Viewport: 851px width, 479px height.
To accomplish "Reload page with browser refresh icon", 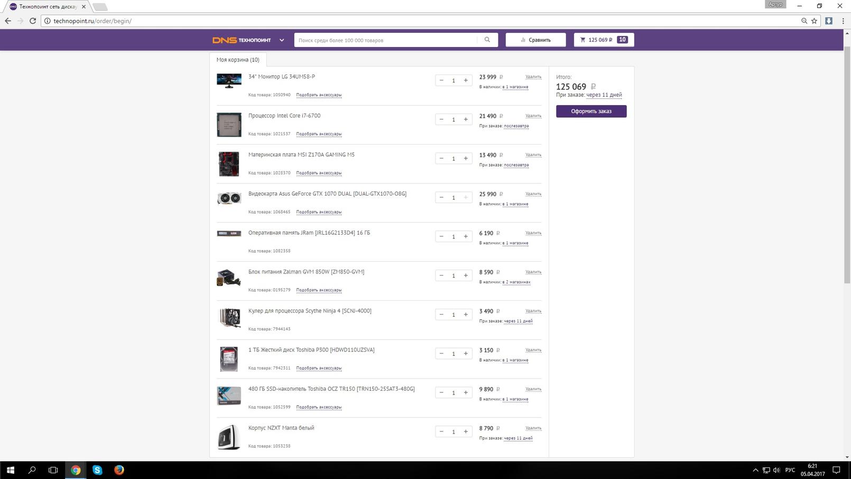I will [x=33, y=21].
